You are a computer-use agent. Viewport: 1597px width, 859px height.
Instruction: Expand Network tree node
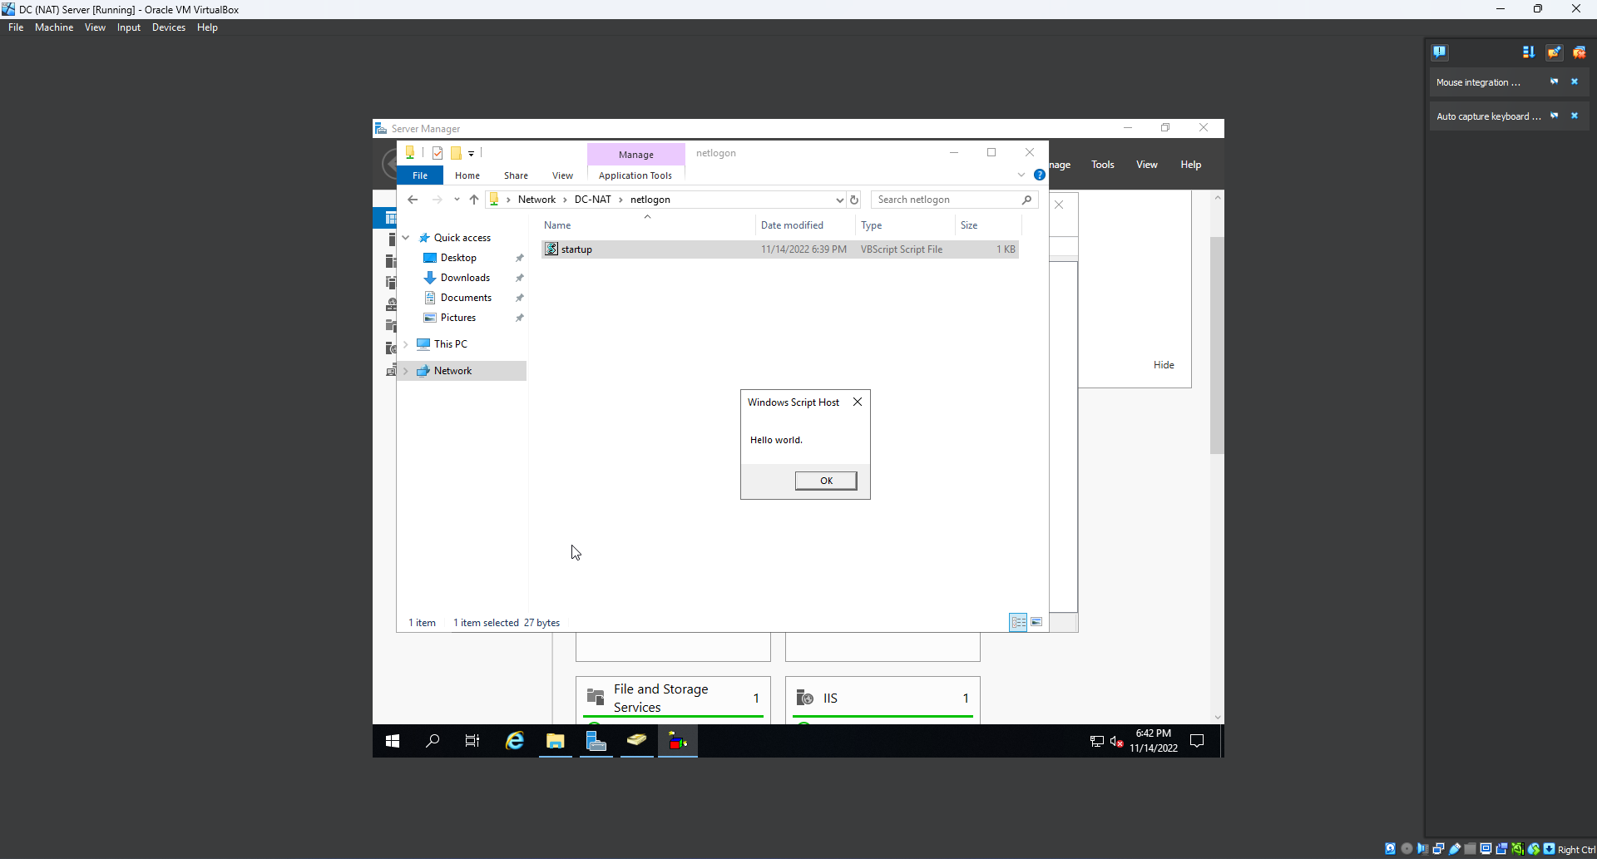click(406, 371)
